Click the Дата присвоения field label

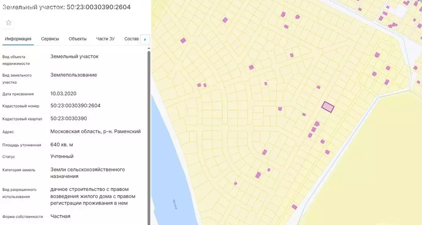tap(18, 94)
